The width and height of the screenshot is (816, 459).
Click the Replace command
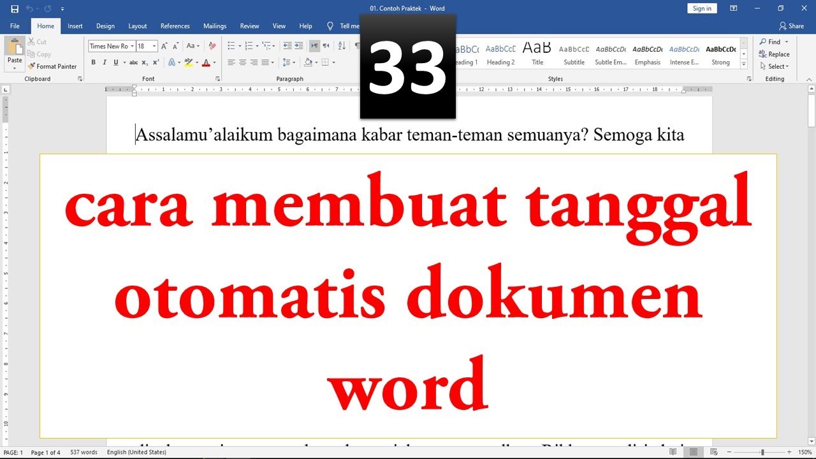[x=775, y=54]
